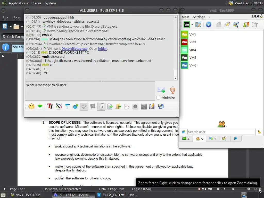Open the paragraph style combo box in LibreOffice
264x198 pixels.
(x=13, y=37)
